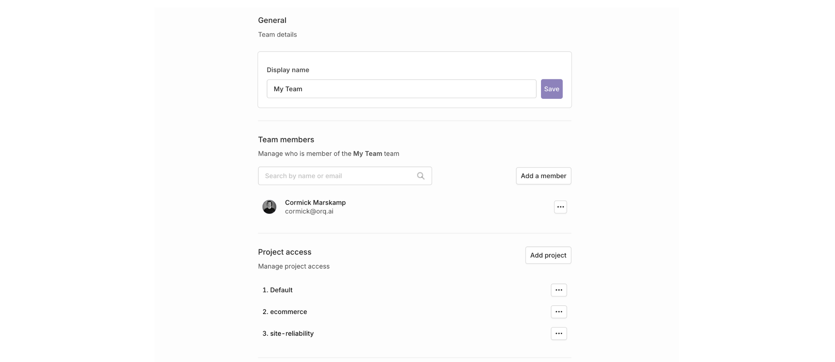Click the Team members section heading
835x362 pixels.
pos(286,140)
